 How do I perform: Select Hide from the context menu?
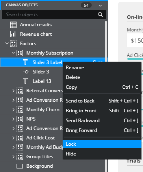click(x=102, y=154)
